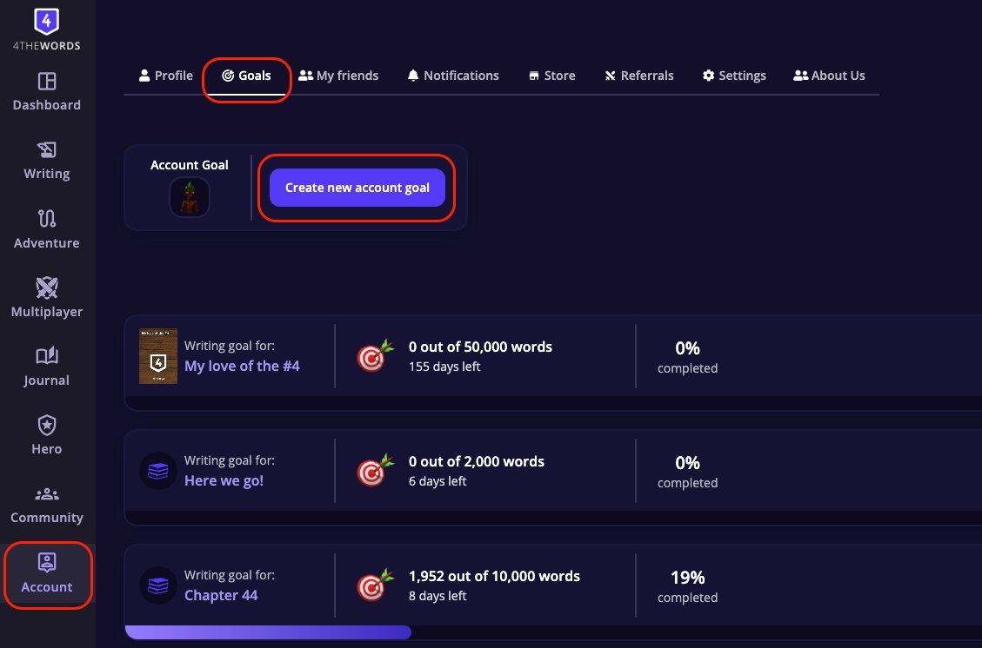Viewport: 982px width, 648px height.
Task: Open the Community section
Action: coord(46,495)
